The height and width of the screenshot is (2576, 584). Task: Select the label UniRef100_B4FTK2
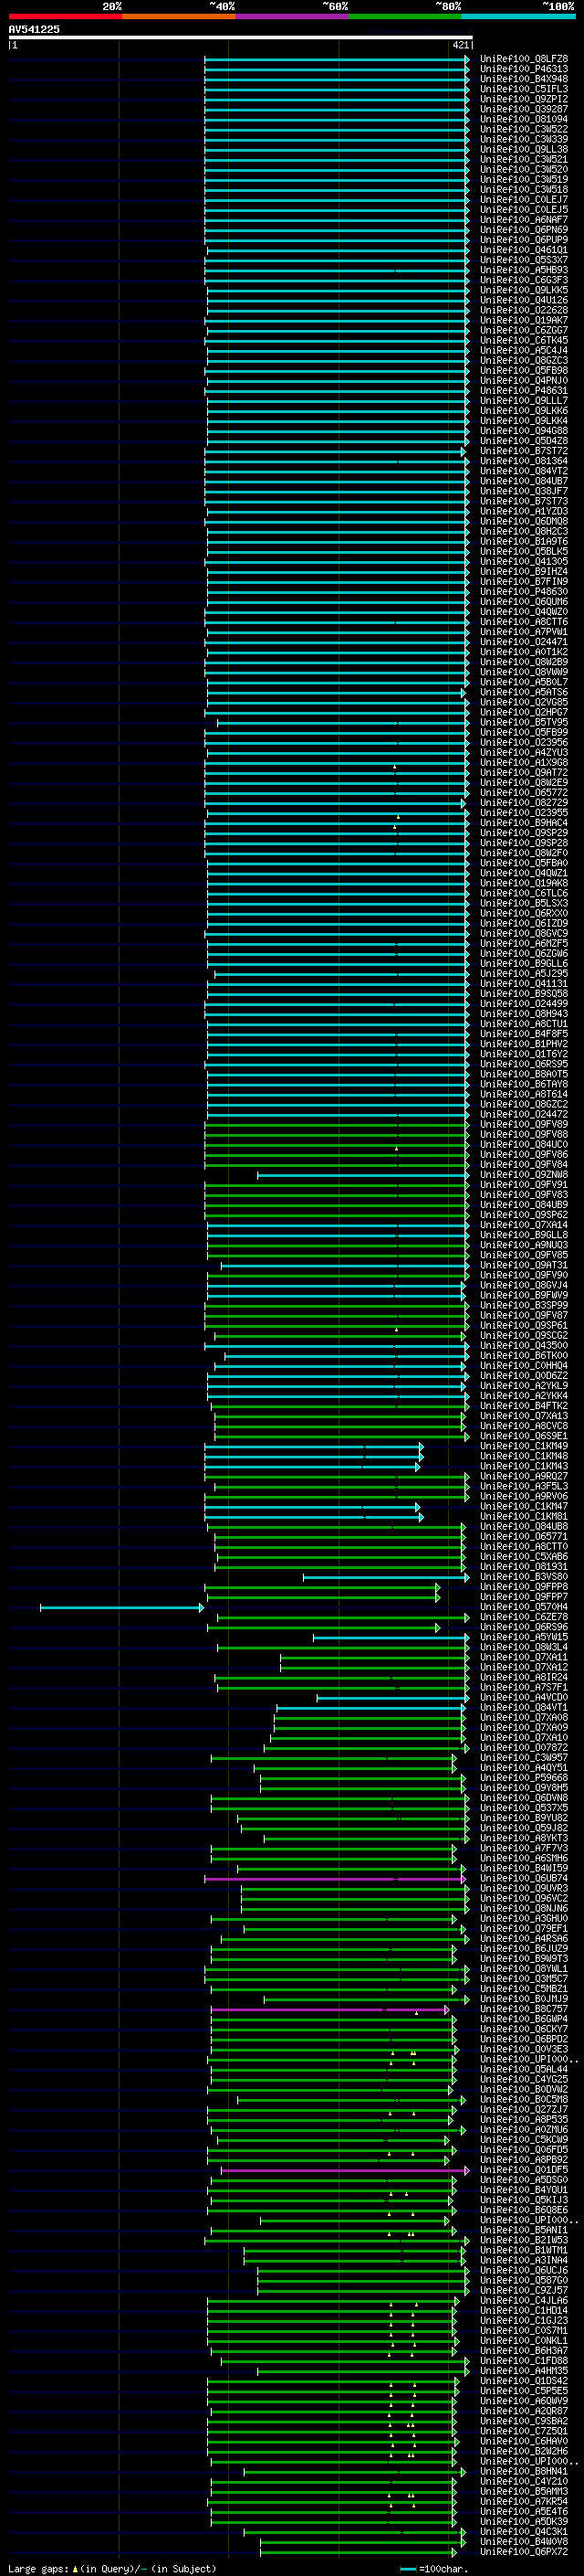pos(524,1406)
